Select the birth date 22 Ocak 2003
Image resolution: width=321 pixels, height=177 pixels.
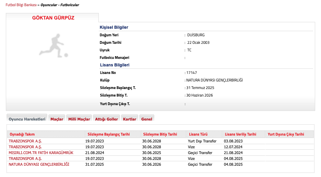tap(198, 42)
